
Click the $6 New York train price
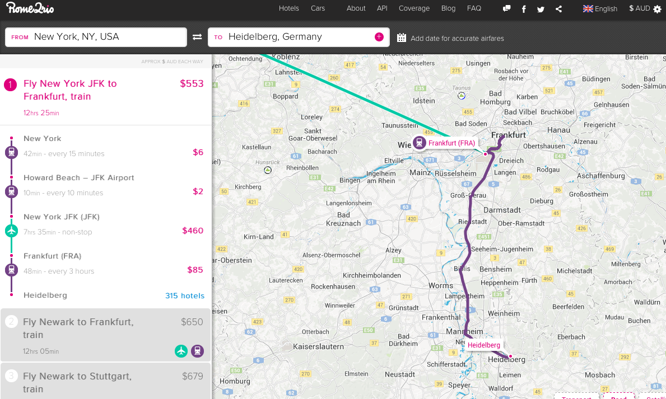pyautogui.click(x=198, y=152)
